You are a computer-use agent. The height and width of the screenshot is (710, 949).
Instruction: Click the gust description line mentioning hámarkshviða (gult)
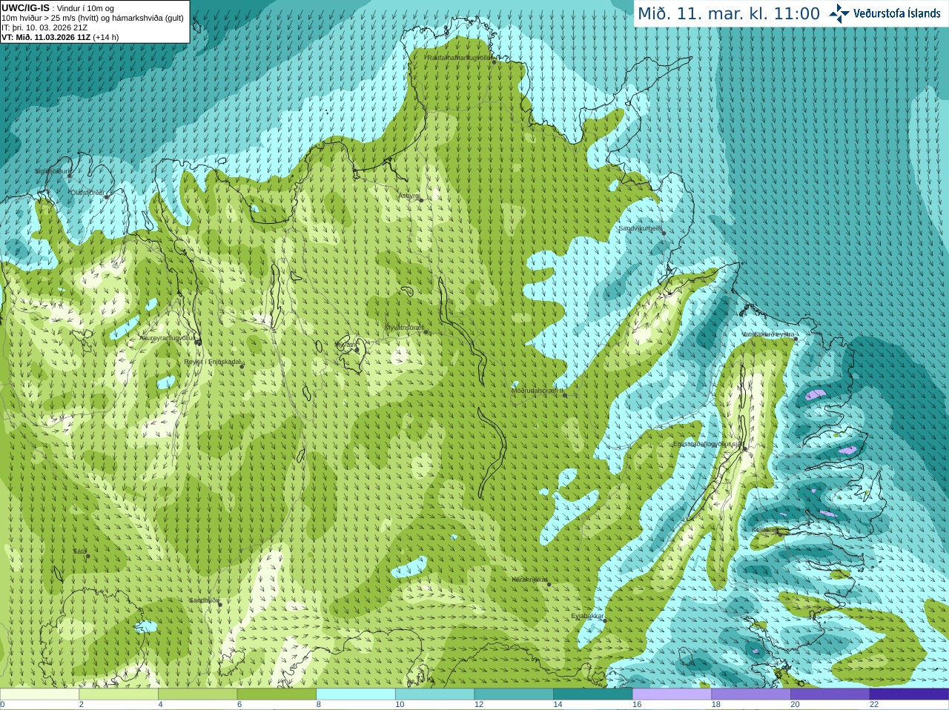coord(93,18)
